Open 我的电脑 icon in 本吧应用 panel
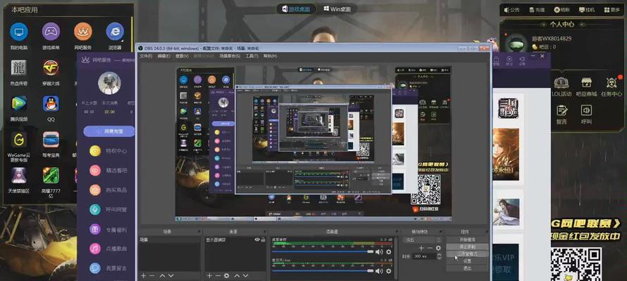Viewport: 627px width, 281px height. [x=19, y=32]
